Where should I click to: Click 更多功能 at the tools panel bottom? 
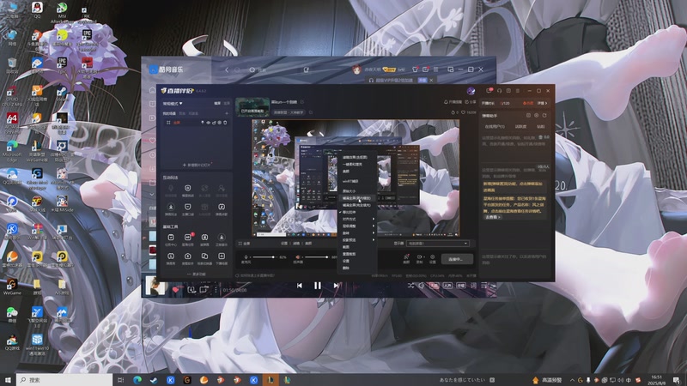tap(197, 274)
